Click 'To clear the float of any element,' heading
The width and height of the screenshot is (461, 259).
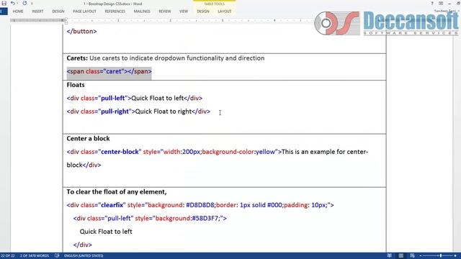117,192
